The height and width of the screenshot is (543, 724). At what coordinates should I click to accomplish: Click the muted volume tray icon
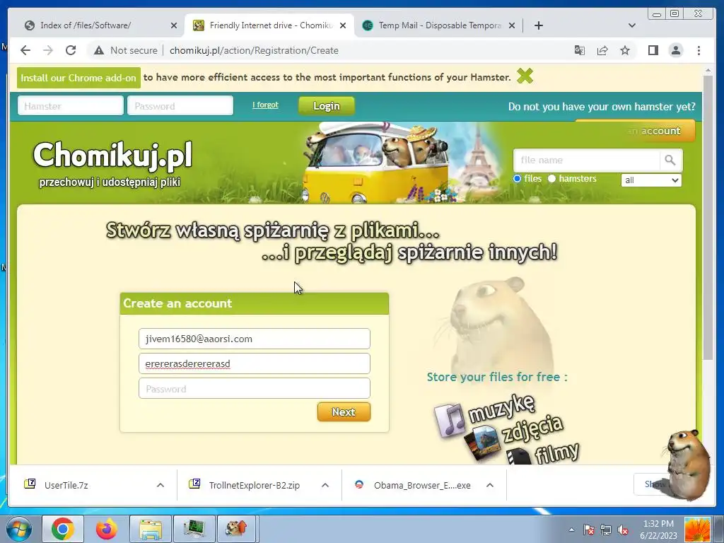[x=623, y=530]
